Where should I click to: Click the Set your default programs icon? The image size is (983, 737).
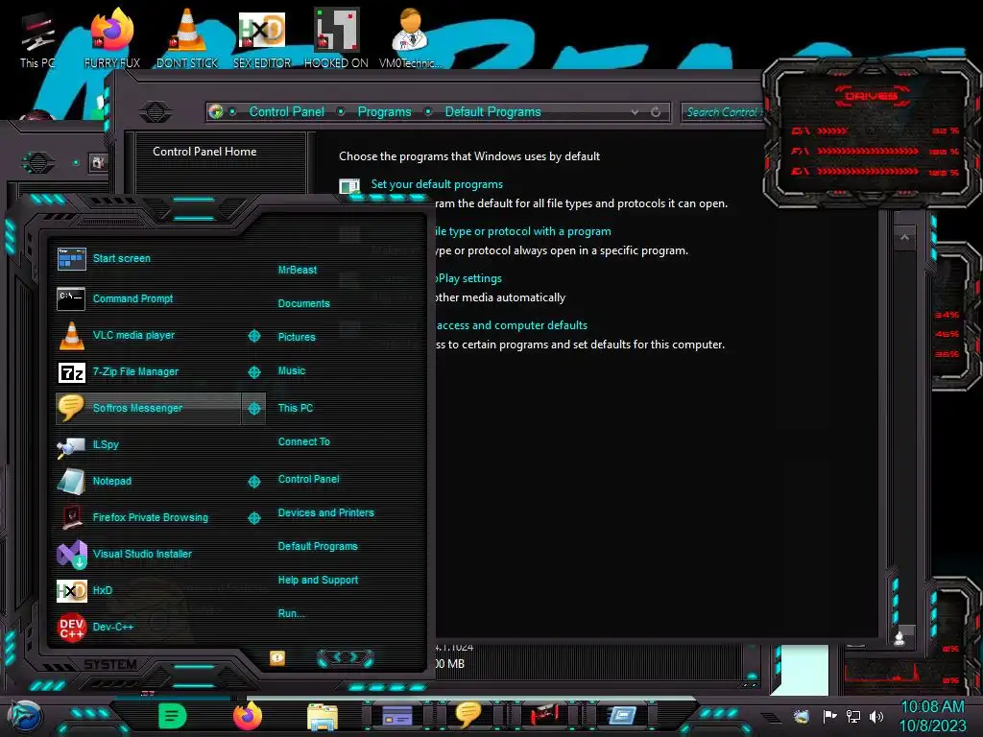(349, 186)
